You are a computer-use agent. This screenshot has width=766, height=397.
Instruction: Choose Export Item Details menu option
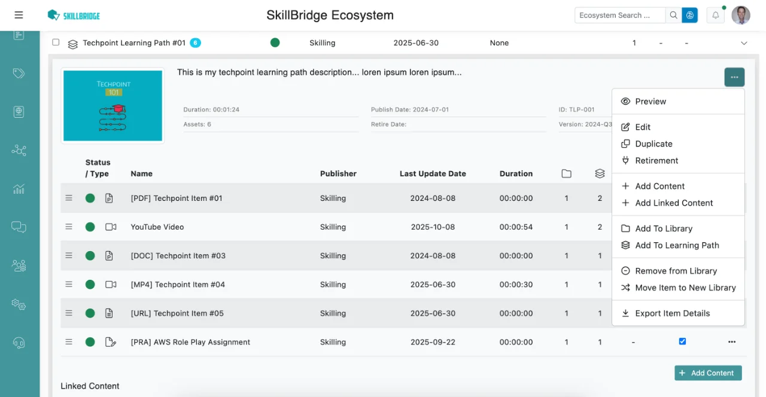click(x=672, y=313)
